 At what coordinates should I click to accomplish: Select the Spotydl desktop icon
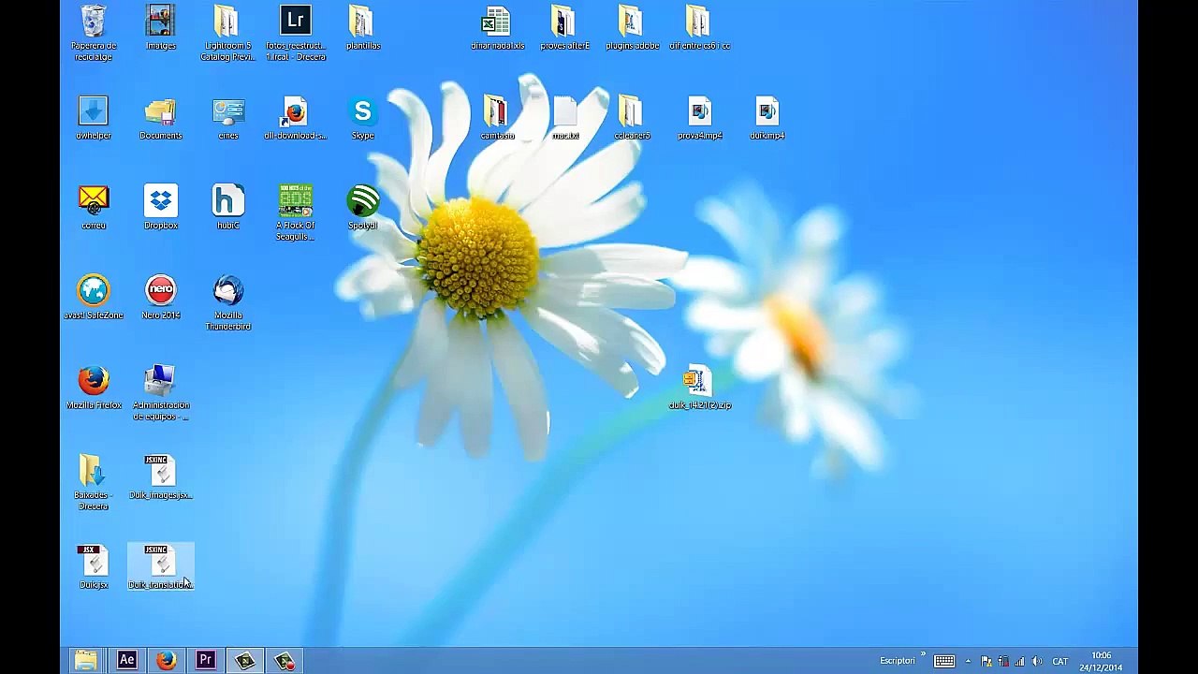coord(363,207)
